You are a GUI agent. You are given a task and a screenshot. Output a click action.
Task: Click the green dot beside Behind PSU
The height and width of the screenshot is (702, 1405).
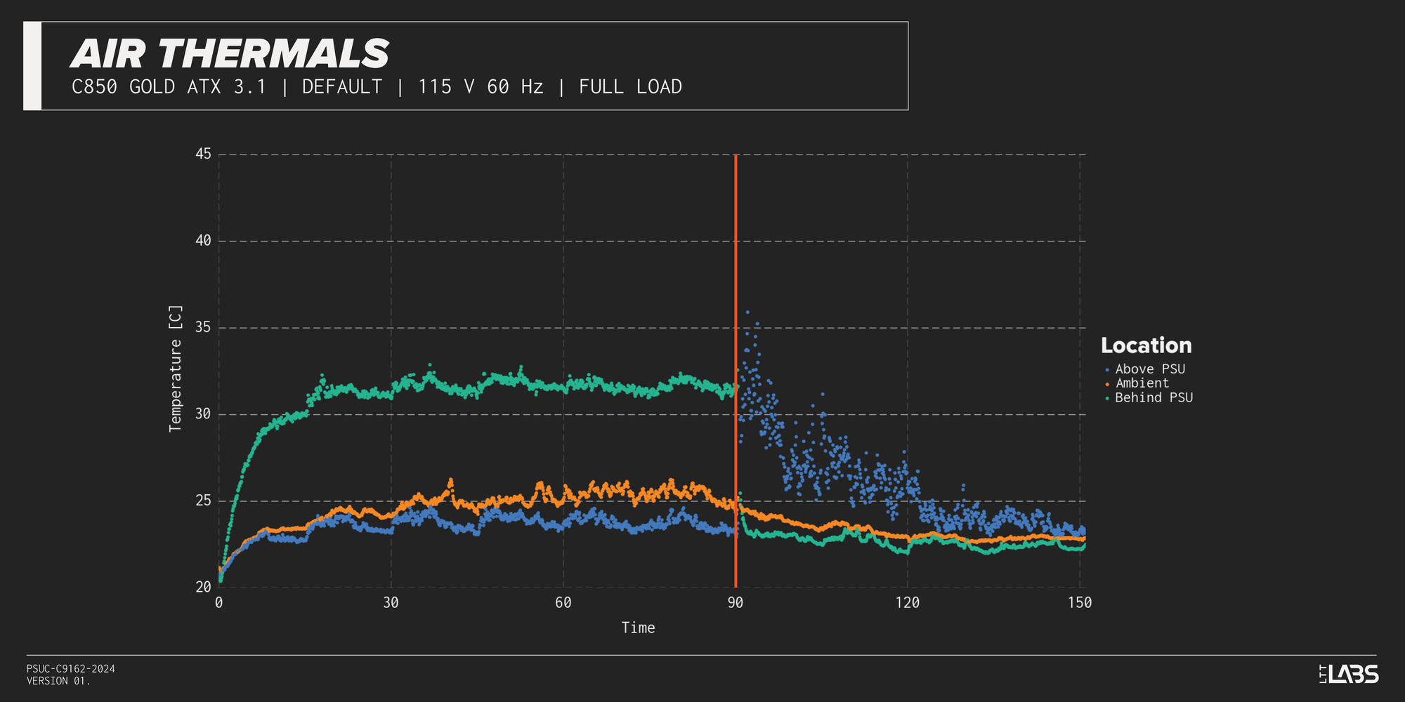pyautogui.click(x=1107, y=398)
